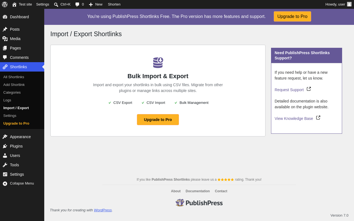This screenshot has height=221, width=354.
Task: Click the Dashboard gauge icon
Action: click(5, 17)
